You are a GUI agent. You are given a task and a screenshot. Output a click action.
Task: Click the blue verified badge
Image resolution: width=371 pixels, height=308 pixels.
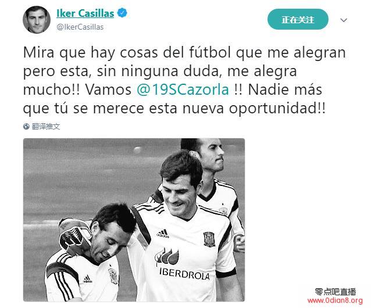(x=122, y=13)
